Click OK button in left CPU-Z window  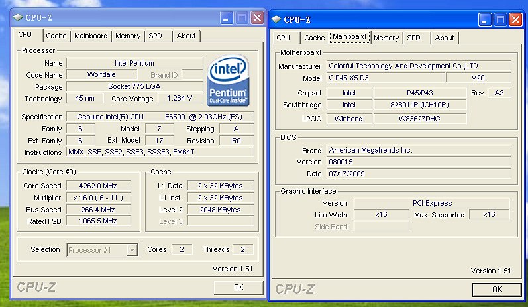(238, 288)
